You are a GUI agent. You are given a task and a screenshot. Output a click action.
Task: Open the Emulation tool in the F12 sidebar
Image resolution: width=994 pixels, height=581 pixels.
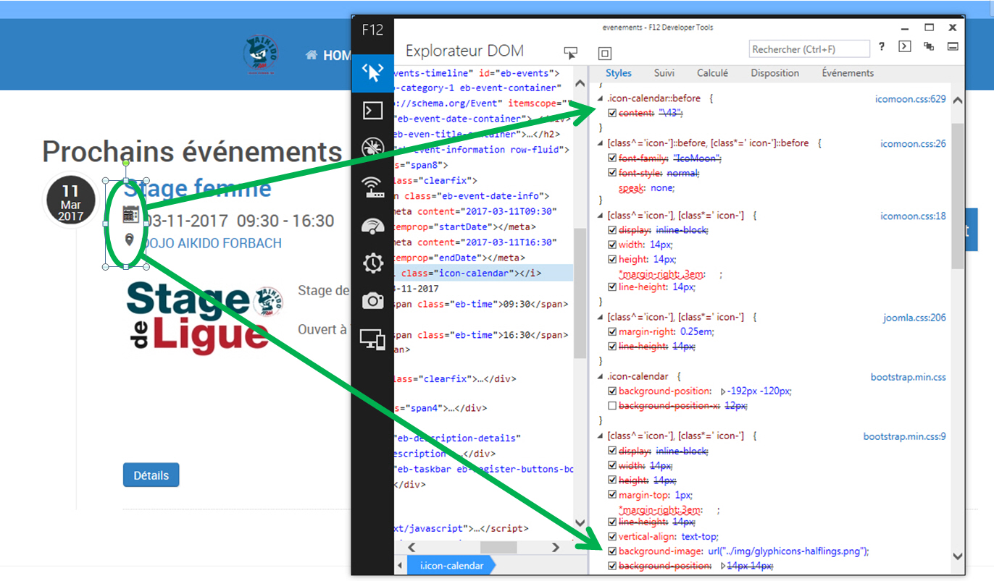pos(372,339)
